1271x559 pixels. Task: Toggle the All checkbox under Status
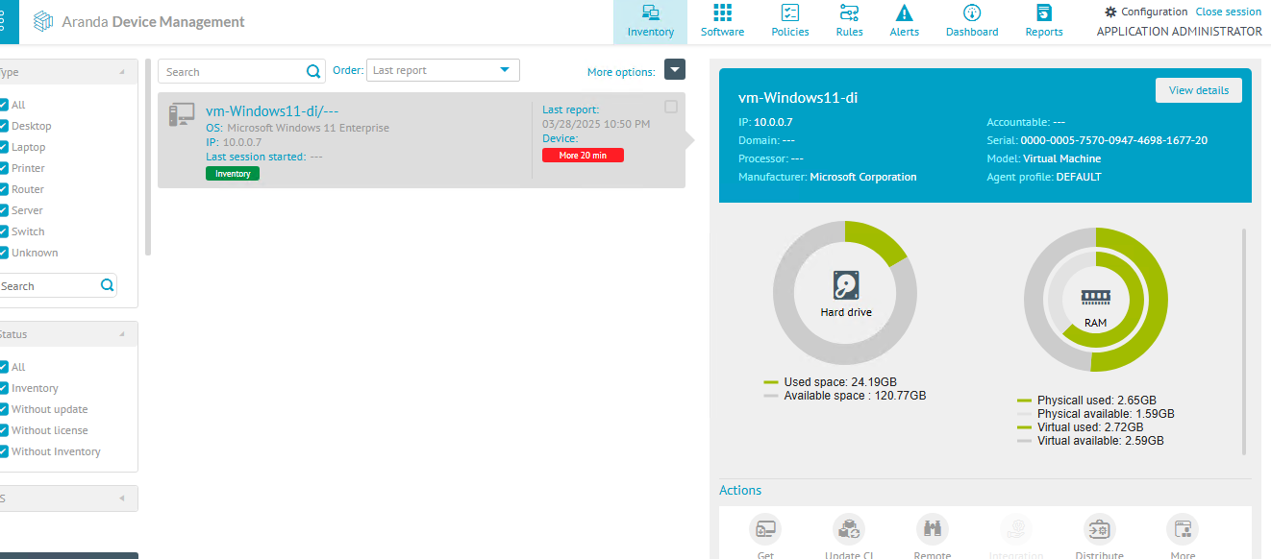4,367
